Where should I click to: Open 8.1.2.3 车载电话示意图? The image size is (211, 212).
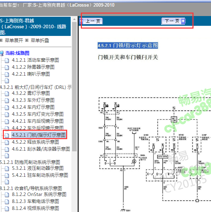pos(35,201)
